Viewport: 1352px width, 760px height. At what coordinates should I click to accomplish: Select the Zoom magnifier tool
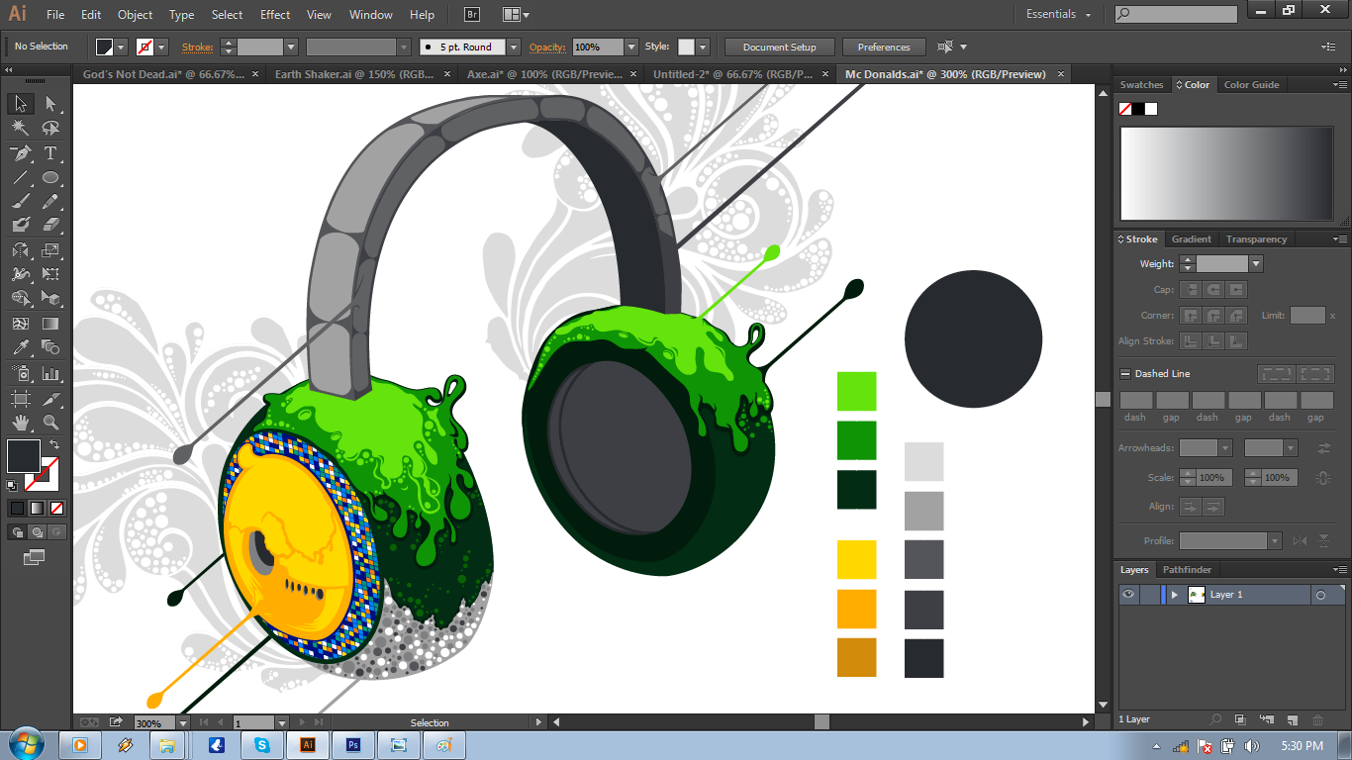[x=50, y=423]
